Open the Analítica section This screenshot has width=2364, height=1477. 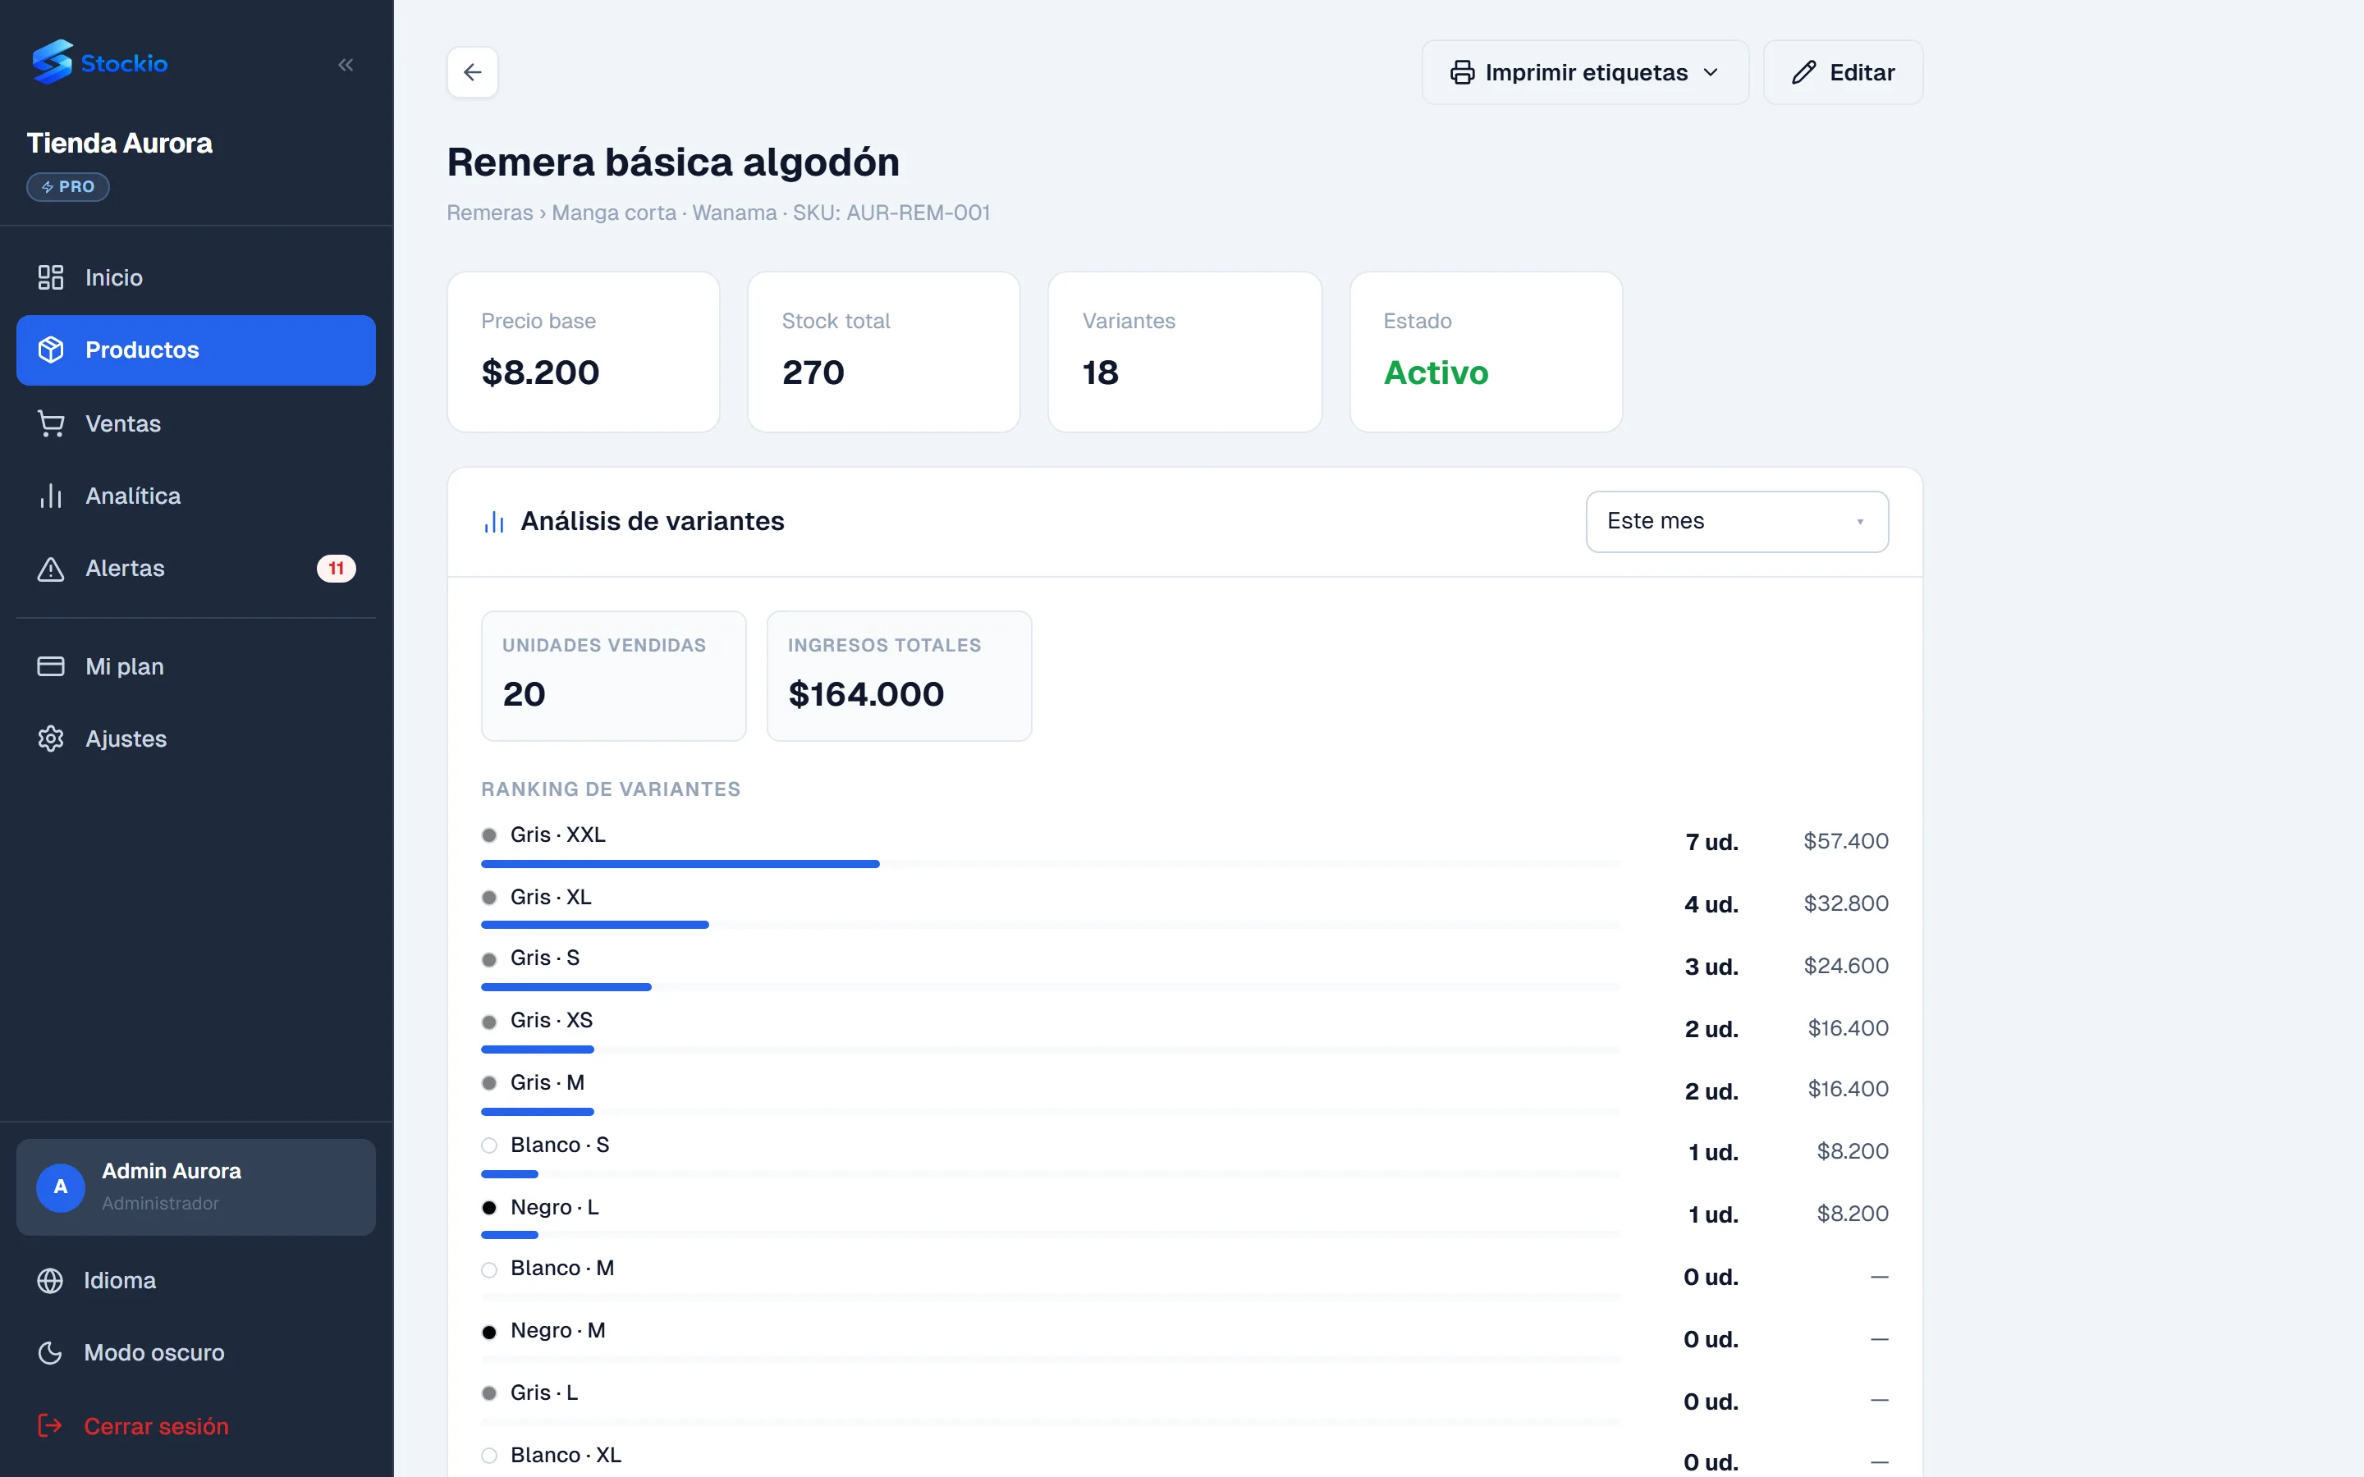[196, 496]
